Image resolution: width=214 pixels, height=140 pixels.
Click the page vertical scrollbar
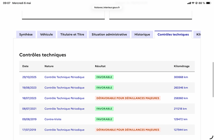213,79
